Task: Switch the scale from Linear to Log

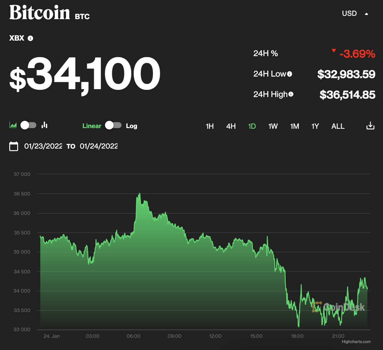Action: point(113,125)
